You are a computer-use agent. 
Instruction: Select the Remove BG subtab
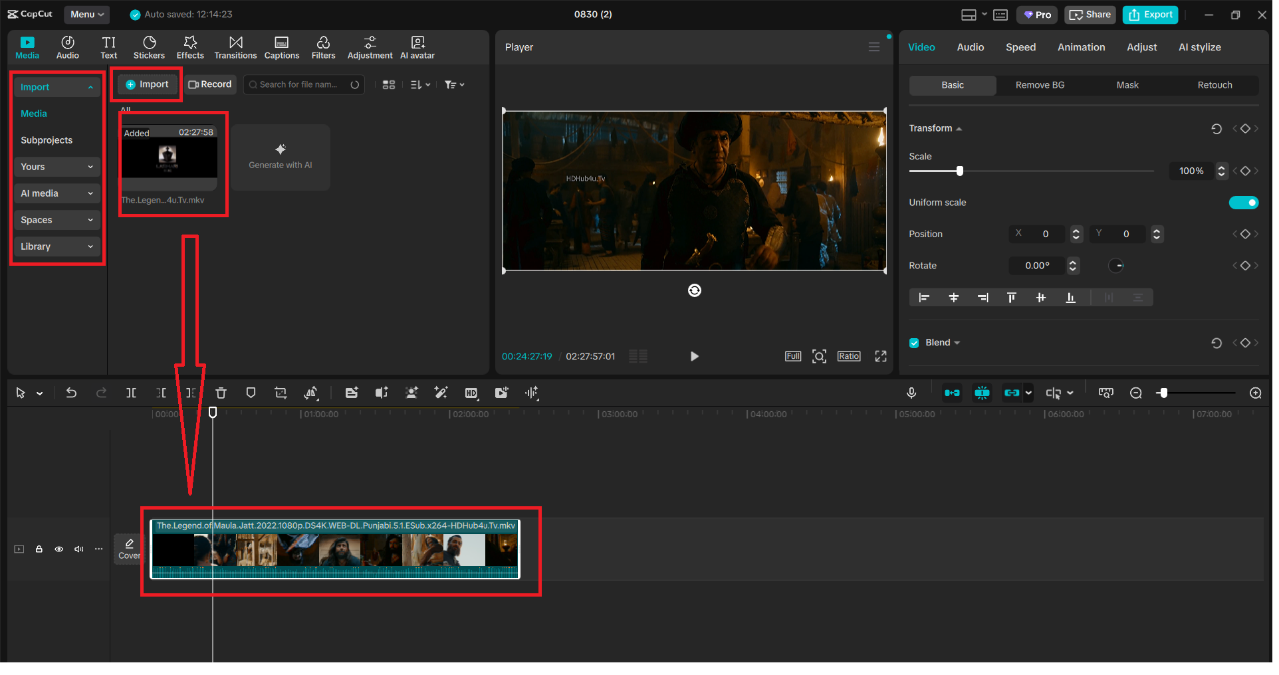click(1040, 85)
